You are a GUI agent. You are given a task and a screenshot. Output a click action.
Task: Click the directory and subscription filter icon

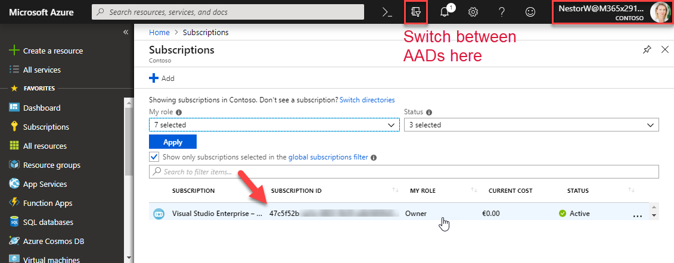point(416,12)
